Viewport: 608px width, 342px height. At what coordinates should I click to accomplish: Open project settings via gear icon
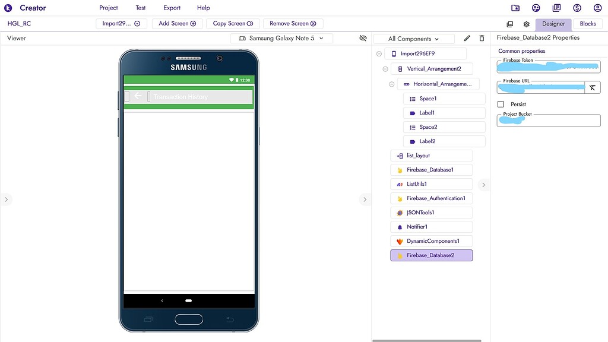tap(526, 24)
